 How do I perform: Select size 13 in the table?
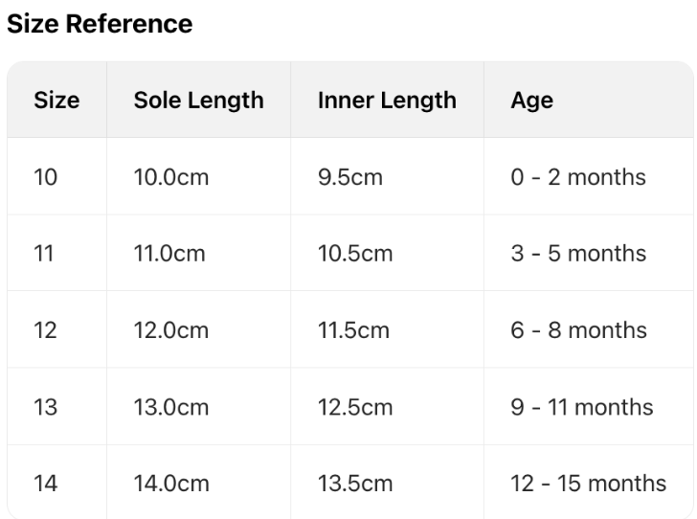point(45,407)
